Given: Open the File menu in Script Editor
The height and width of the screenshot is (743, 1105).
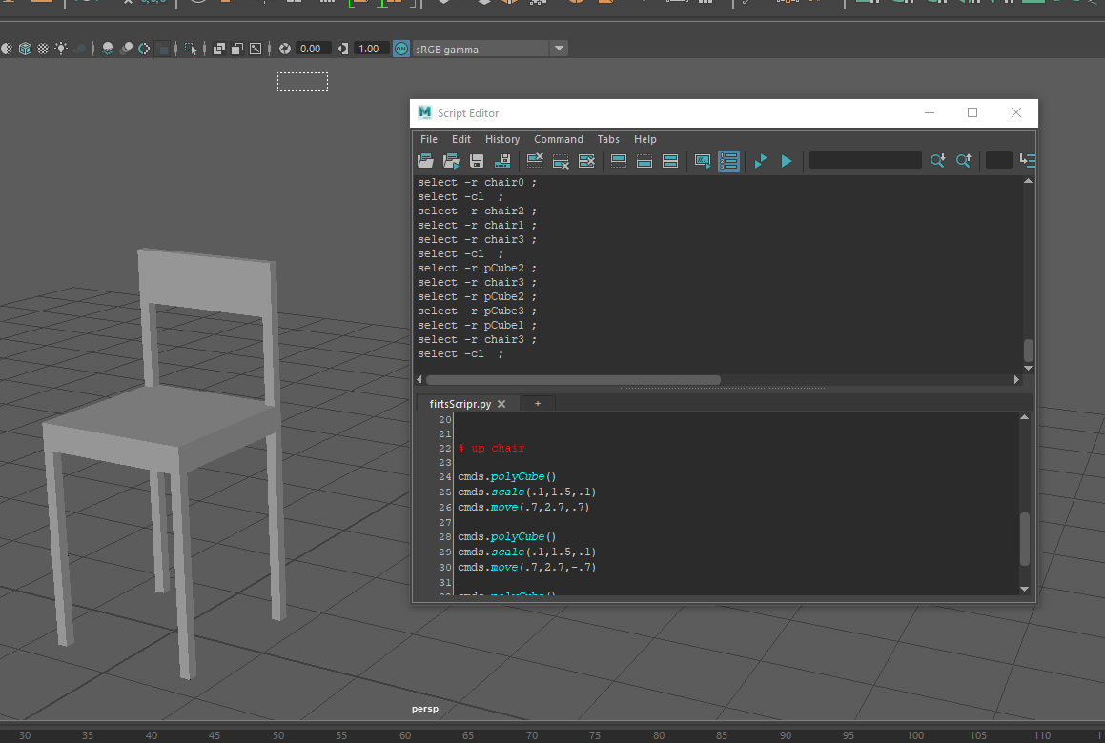Looking at the screenshot, I should click(x=428, y=139).
